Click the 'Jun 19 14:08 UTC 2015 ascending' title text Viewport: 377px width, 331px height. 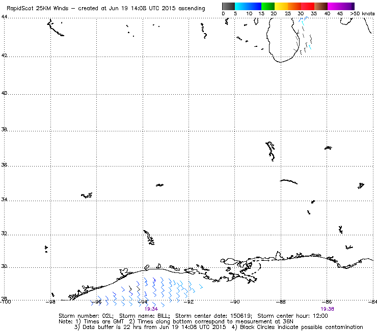[157, 8]
